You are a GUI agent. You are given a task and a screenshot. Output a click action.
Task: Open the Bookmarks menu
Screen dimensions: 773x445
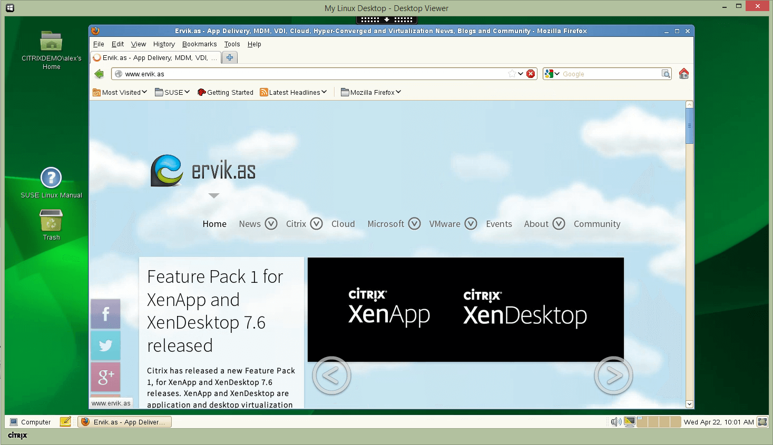(x=199, y=44)
